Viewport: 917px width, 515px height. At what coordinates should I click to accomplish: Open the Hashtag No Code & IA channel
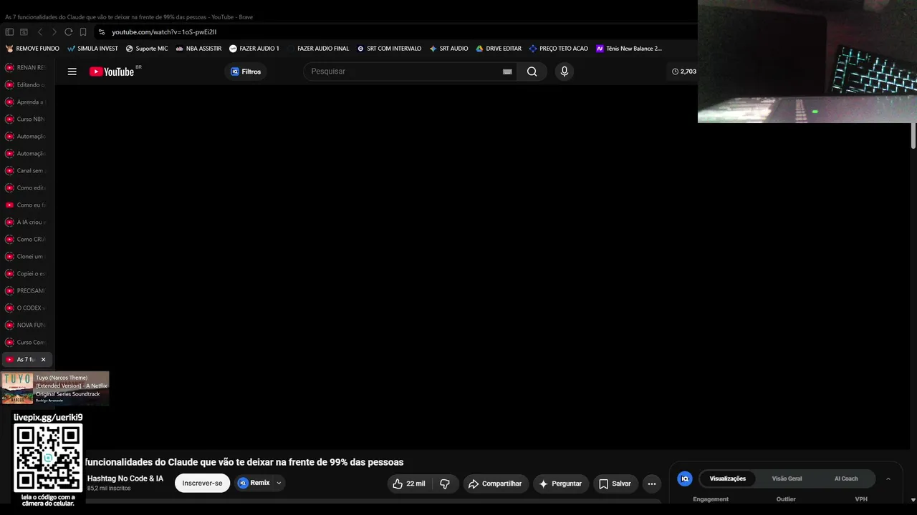(x=125, y=479)
